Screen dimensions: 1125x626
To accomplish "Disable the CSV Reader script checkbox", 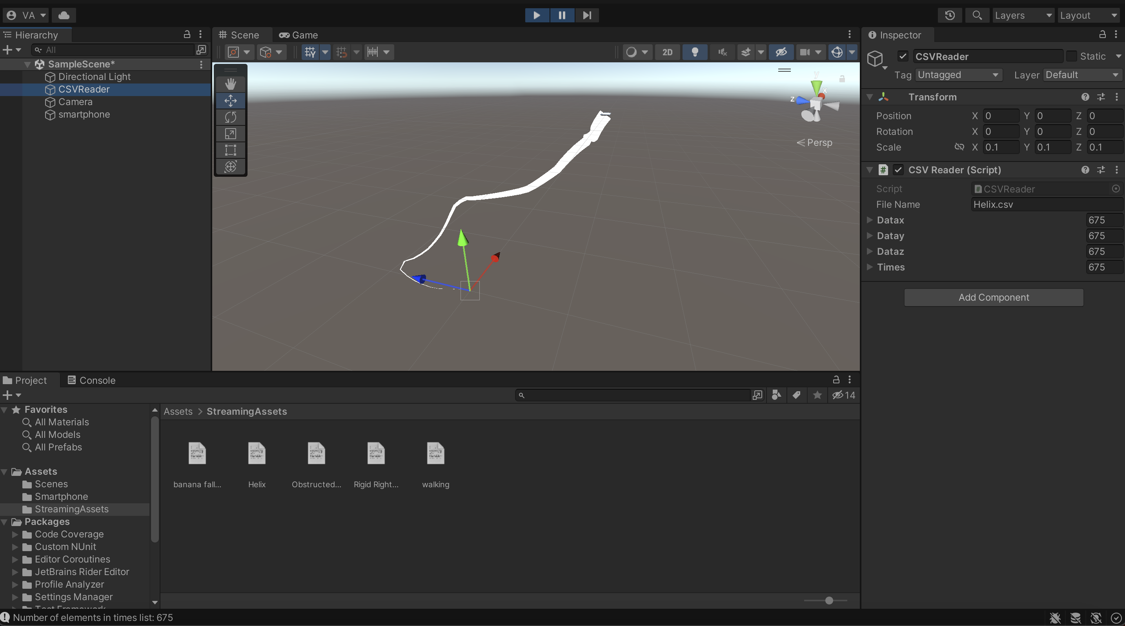I will pos(898,170).
